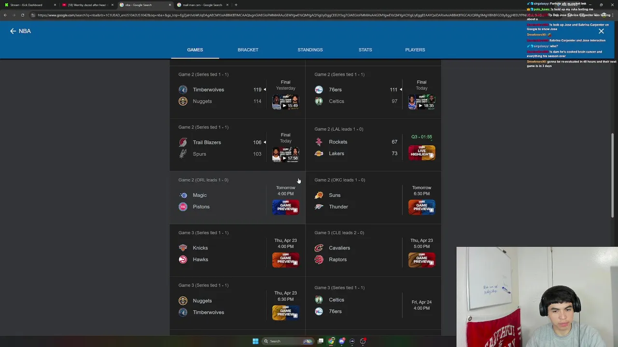
Task: Click the Spurs logo
Action: pyautogui.click(x=183, y=154)
